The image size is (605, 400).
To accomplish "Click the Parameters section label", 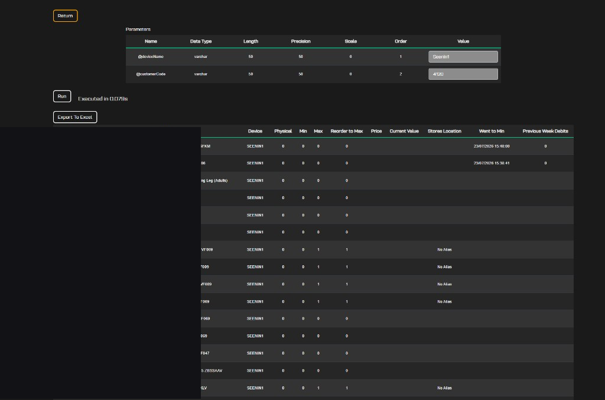I will [x=138, y=30].
